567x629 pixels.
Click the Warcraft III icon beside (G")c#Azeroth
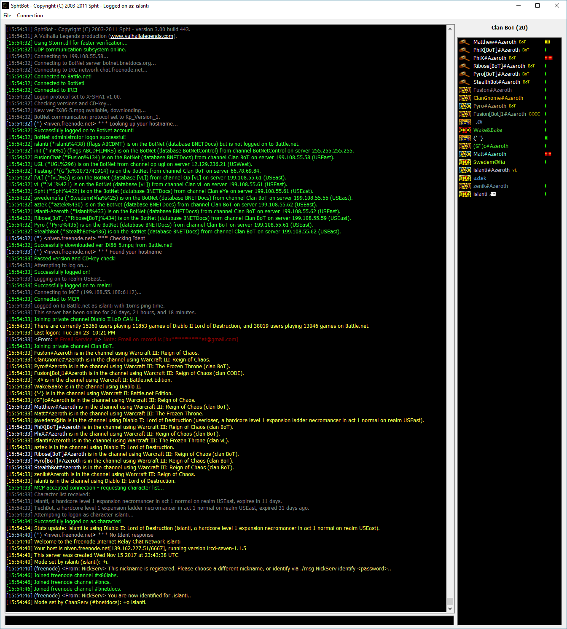click(x=465, y=146)
